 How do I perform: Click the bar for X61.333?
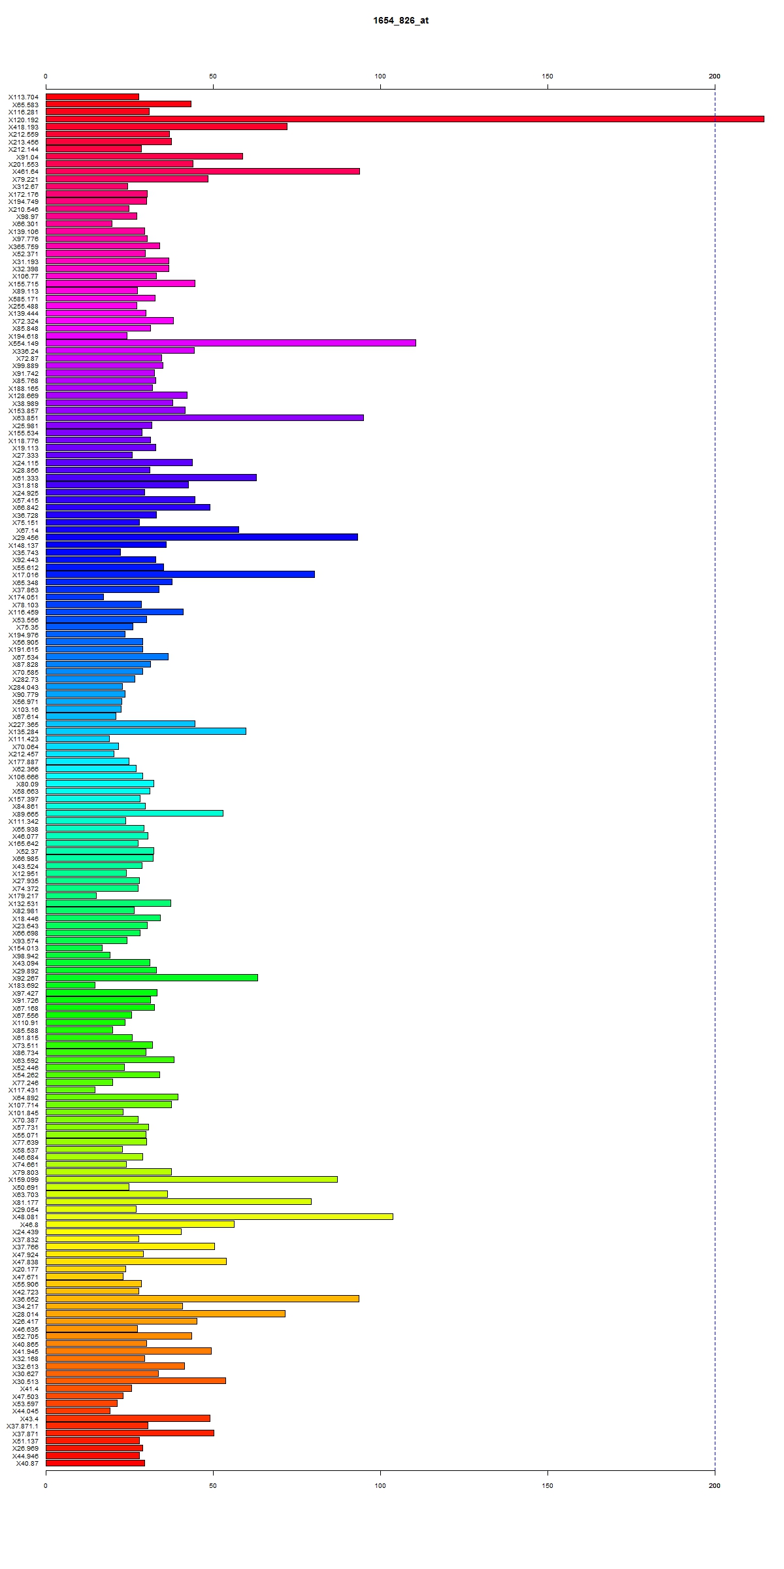pyautogui.click(x=151, y=477)
